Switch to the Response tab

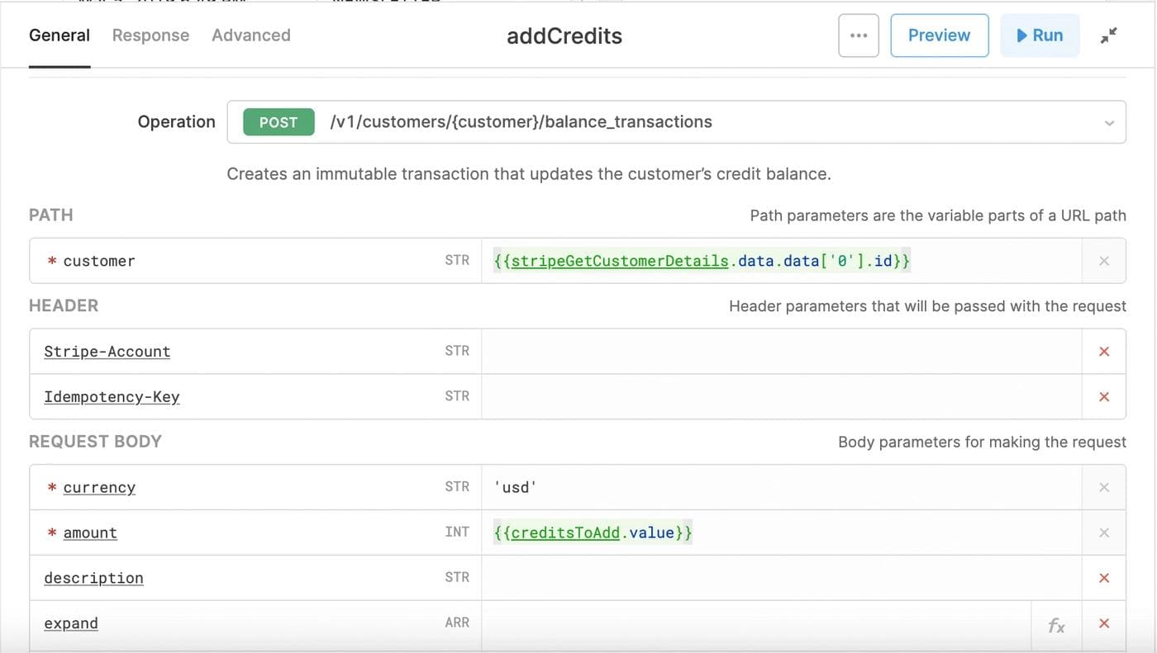[x=150, y=35]
